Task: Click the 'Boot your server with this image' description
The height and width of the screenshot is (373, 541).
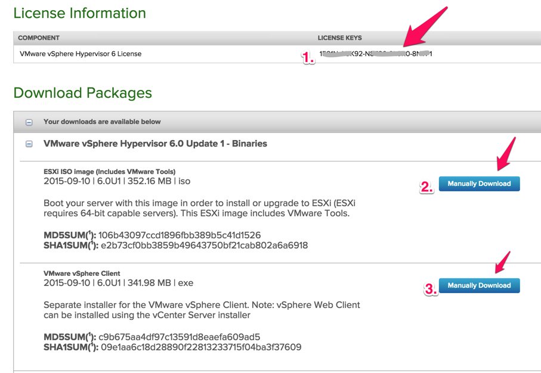Action: coord(199,208)
